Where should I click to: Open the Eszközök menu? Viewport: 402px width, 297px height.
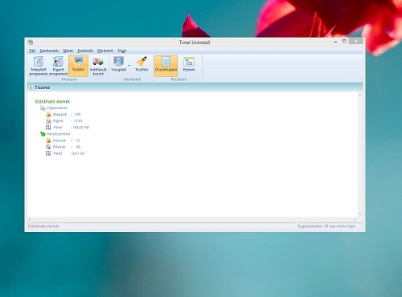85,51
